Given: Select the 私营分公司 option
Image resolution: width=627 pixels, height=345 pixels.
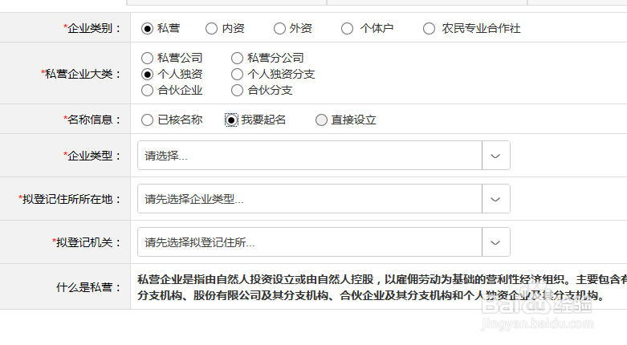Looking at the screenshot, I should [x=237, y=58].
